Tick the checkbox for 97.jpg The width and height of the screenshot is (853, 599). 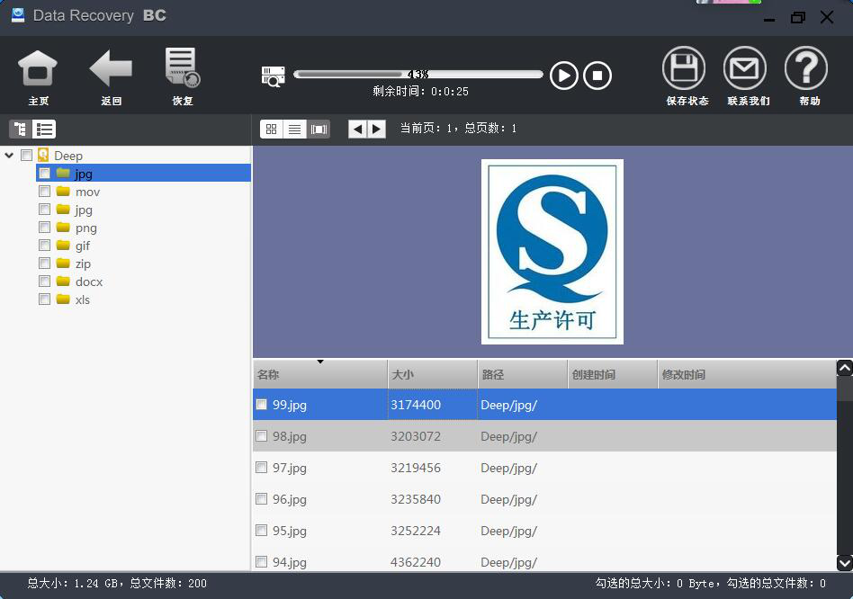click(x=262, y=468)
